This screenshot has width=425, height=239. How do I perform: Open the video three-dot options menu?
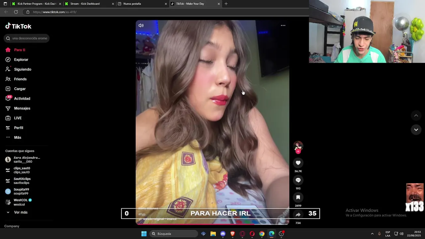tap(283, 26)
